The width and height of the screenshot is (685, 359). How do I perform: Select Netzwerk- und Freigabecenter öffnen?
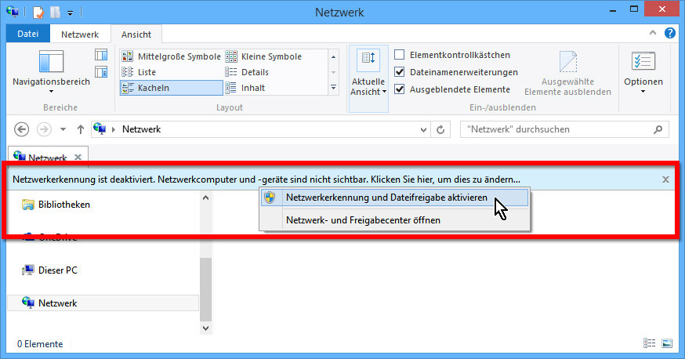pos(363,220)
